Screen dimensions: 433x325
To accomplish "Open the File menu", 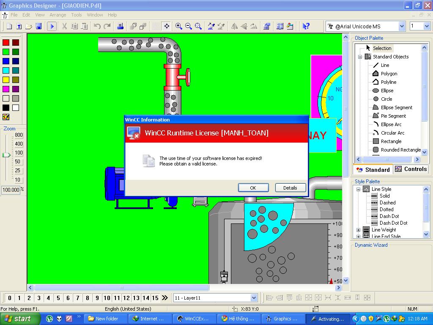I will tap(14, 15).
